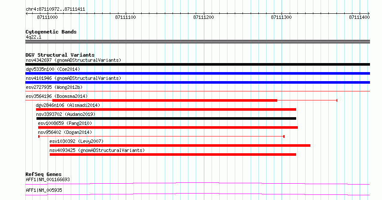Open nsv4342697 (gnomADStructuralVariants) label
Image resolution: width=382 pixels, height=200 pixels.
[73, 60]
